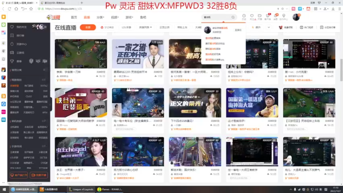Click inside the Douyu search input field
The width and height of the screenshot is (343, 193).
(217, 17)
